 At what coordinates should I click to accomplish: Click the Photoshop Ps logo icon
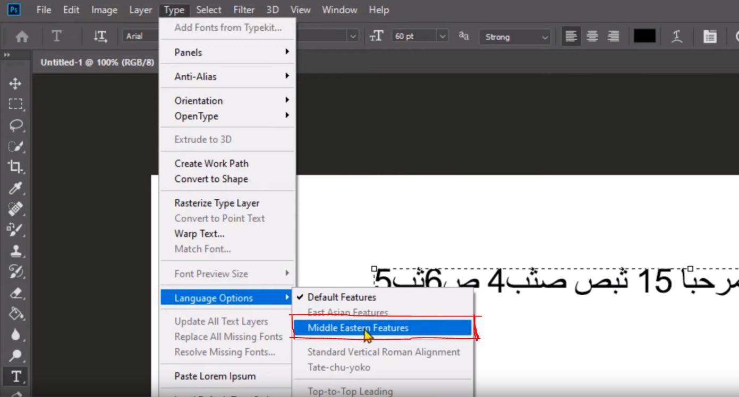pyautogui.click(x=14, y=10)
